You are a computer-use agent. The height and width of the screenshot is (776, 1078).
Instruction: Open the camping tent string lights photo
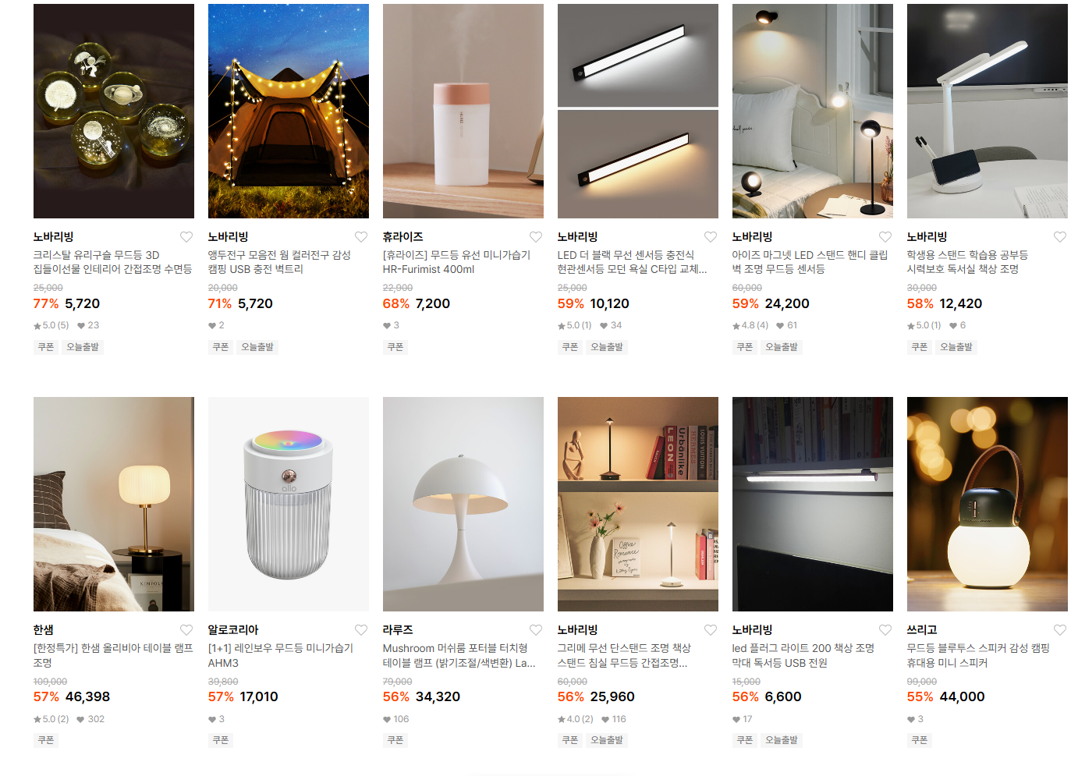pos(289,111)
